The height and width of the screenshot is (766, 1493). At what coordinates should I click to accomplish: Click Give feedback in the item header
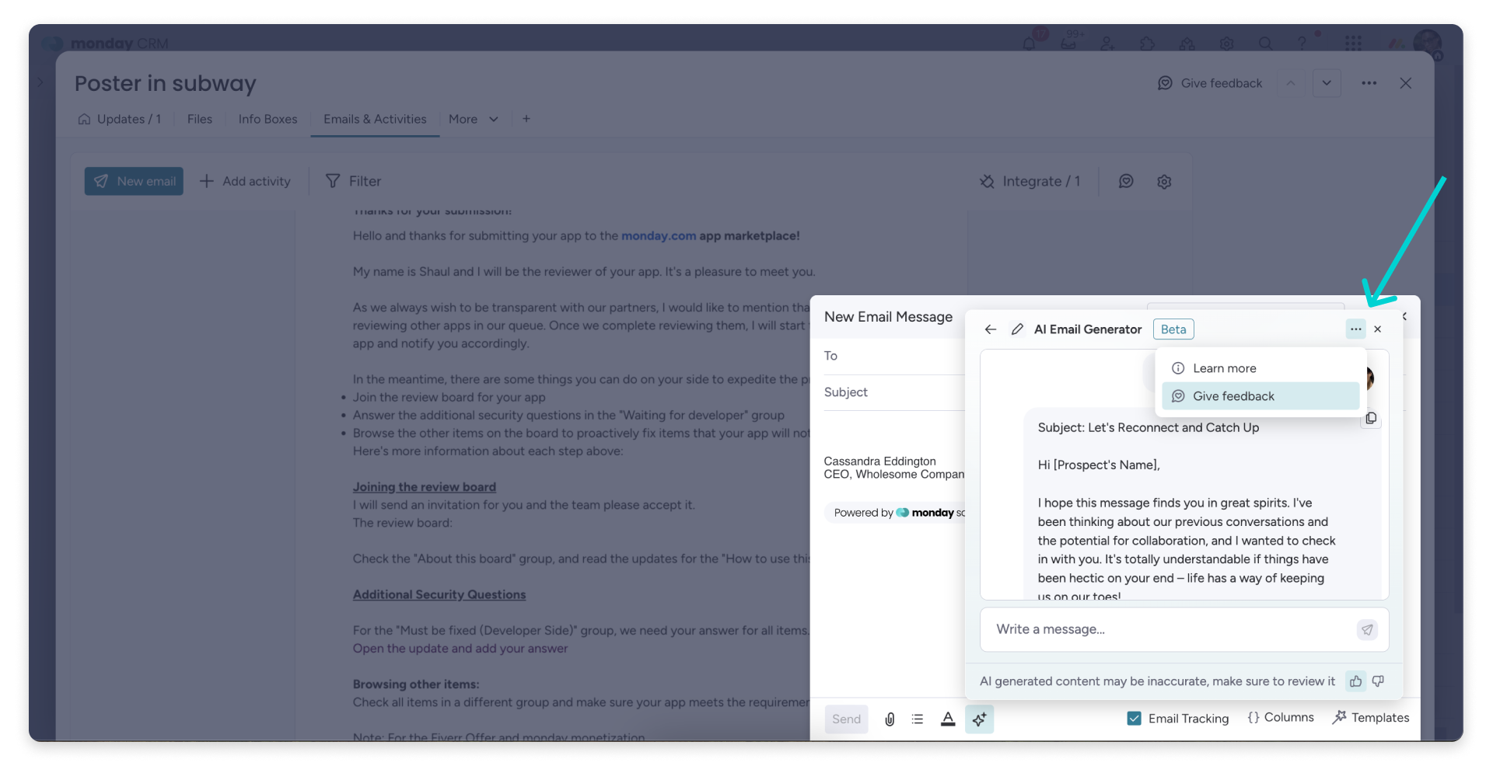tap(1210, 83)
